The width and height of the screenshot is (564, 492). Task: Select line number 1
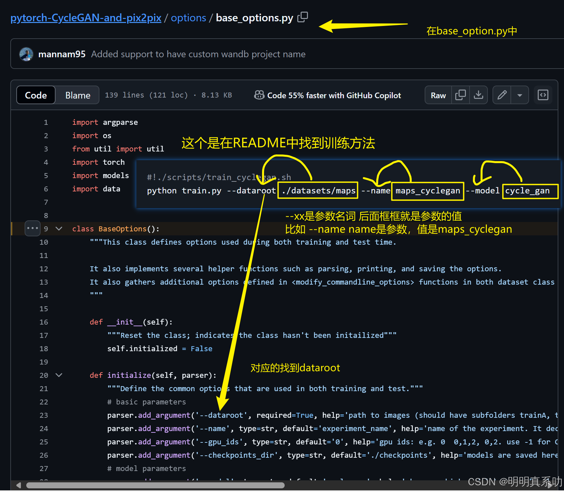tap(46, 122)
